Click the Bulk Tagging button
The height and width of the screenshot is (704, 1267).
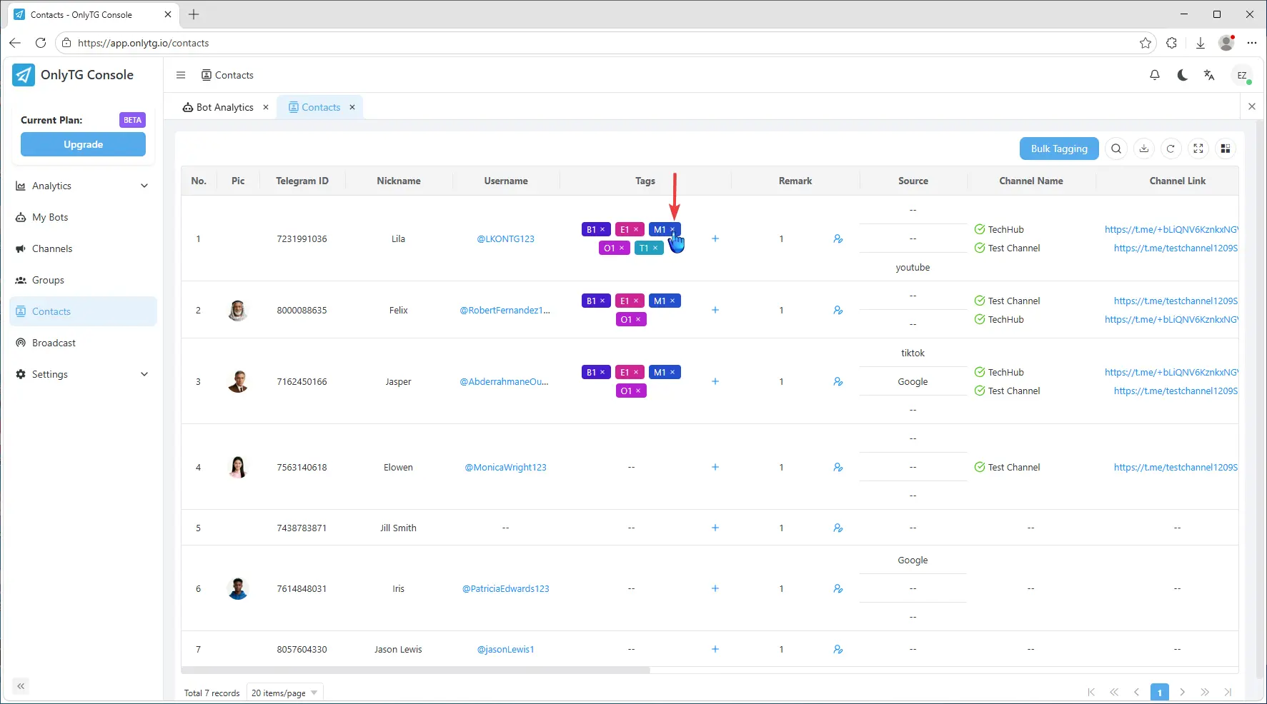point(1058,149)
